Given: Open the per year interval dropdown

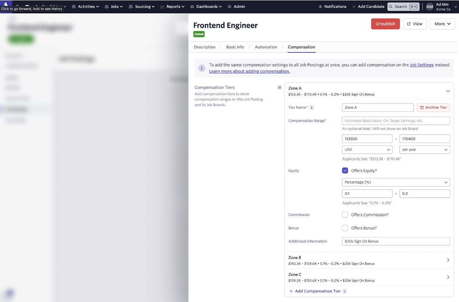Looking at the screenshot, I should (425, 150).
